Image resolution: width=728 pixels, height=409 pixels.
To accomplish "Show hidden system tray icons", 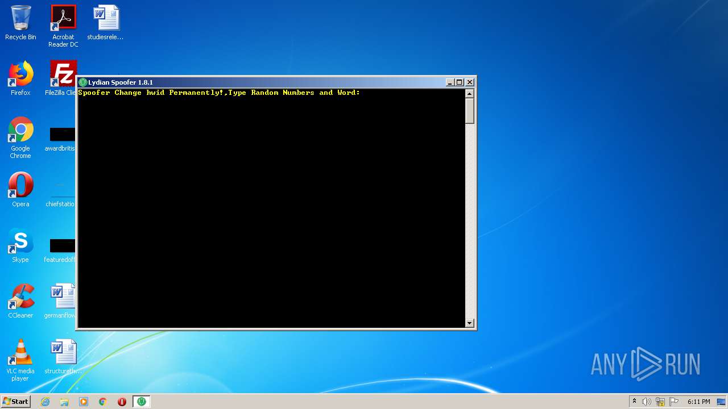I will click(x=634, y=402).
